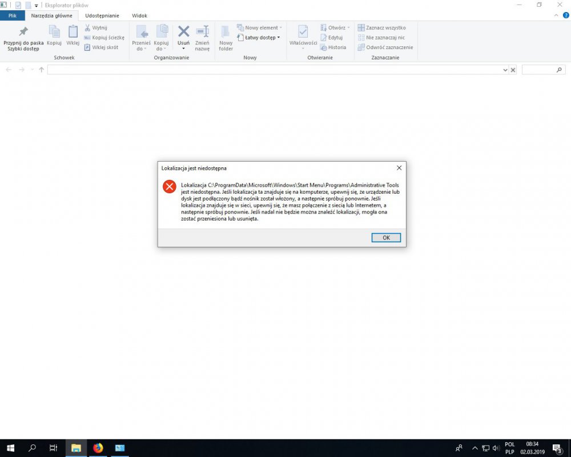Click OK in the error dialog
The width and height of the screenshot is (571, 457).
pos(386,238)
